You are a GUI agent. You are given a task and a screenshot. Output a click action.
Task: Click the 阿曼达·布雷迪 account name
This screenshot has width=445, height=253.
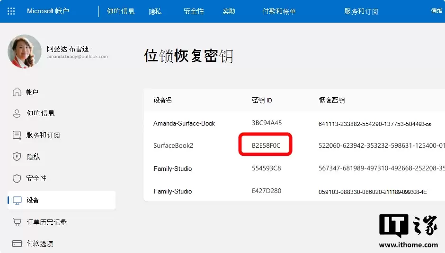(68, 49)
